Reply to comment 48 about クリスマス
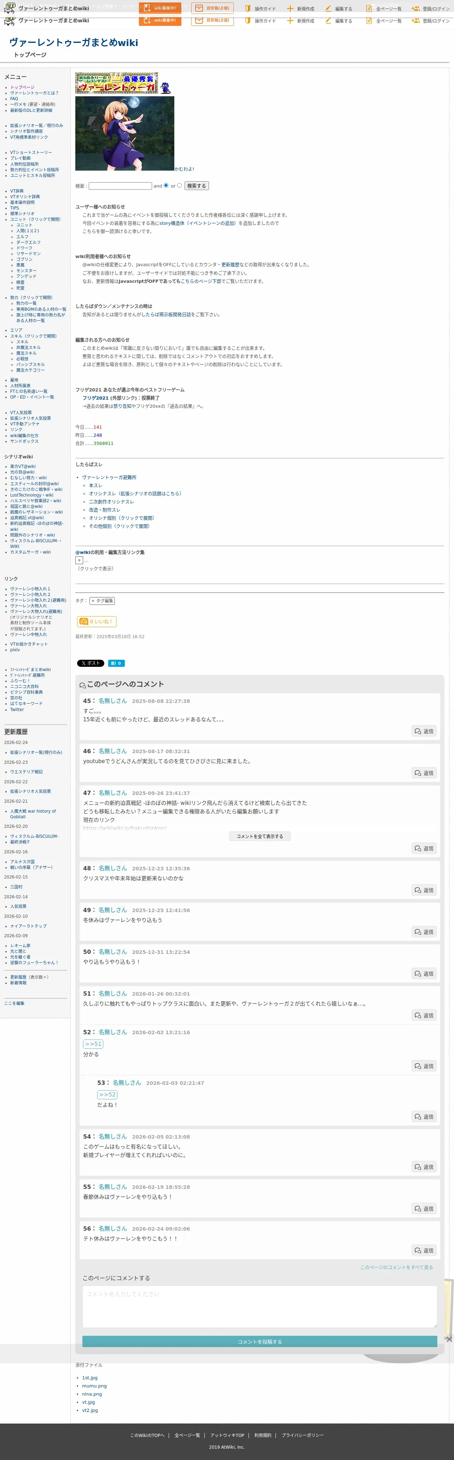Screen dimensions: 454x1460 pos(424,891)
